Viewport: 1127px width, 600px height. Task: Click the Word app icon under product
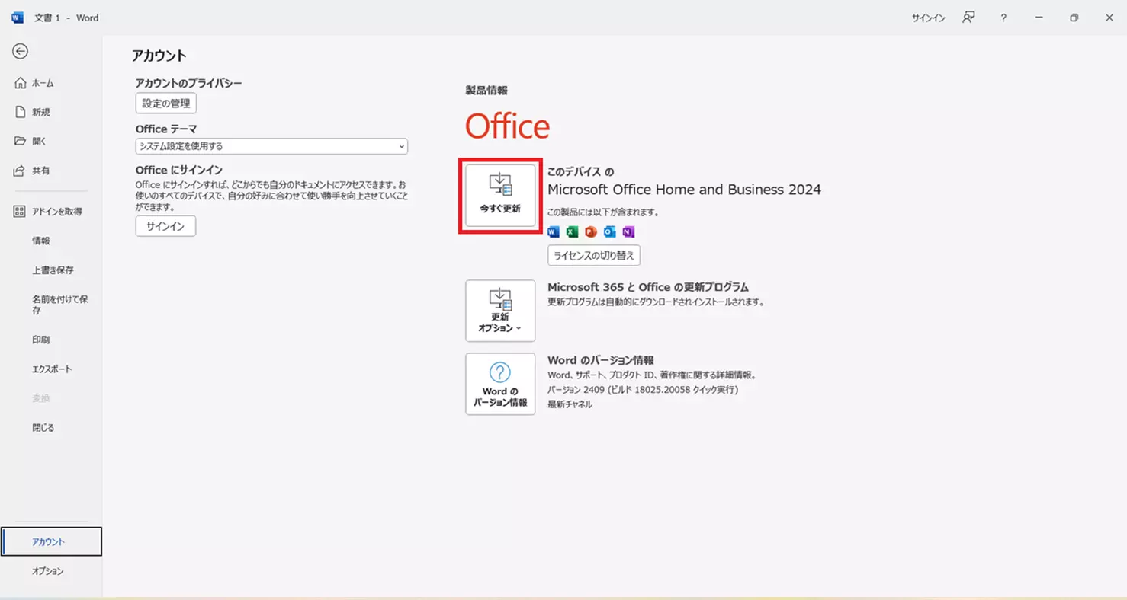pyautogui.click(x=554, y=231)
